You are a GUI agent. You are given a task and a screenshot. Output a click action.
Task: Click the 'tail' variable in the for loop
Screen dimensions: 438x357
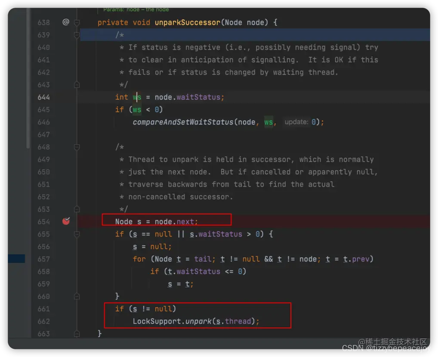pos(203,259)
